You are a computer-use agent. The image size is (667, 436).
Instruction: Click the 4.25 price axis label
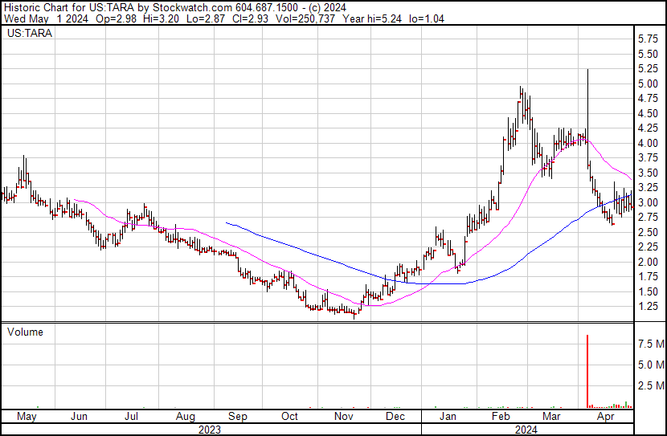[x=649, y=128]
